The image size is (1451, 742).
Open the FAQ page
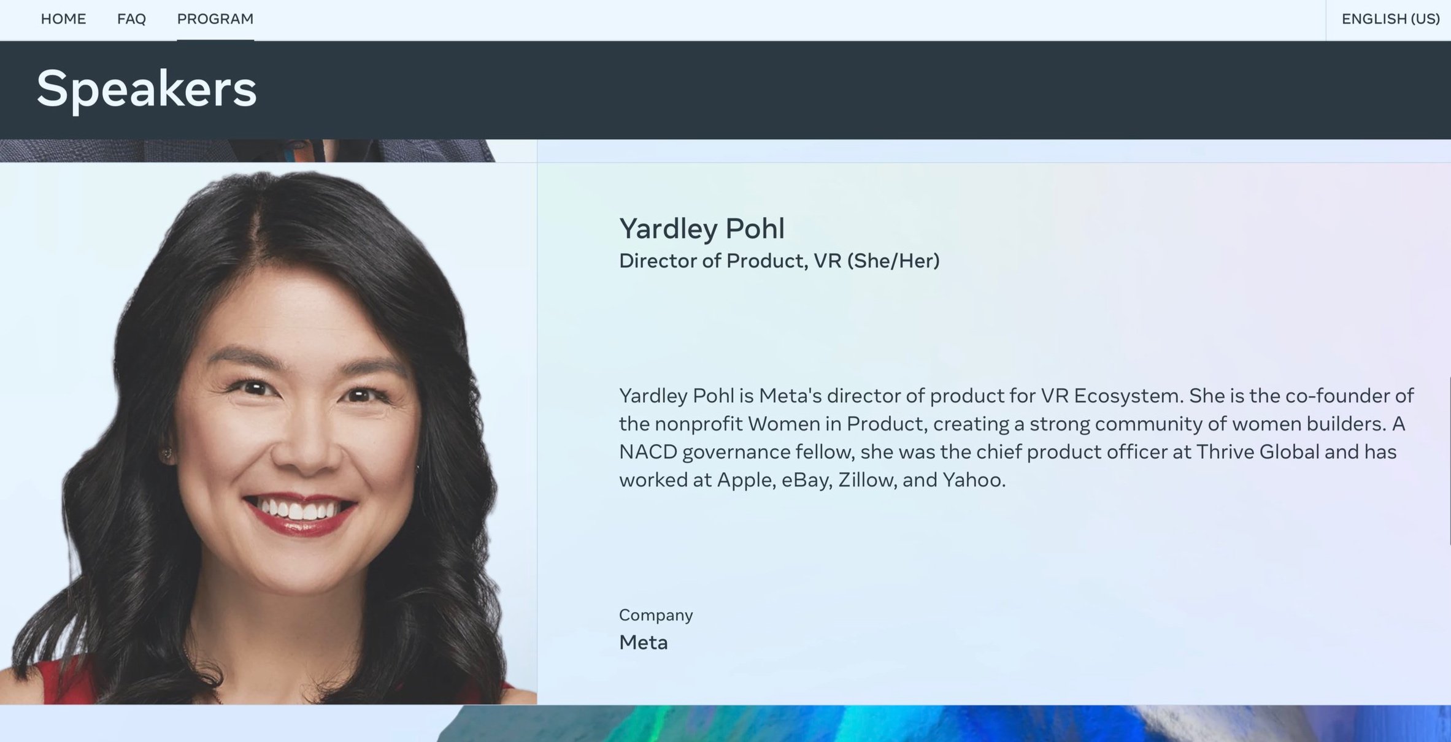[131, 19]
